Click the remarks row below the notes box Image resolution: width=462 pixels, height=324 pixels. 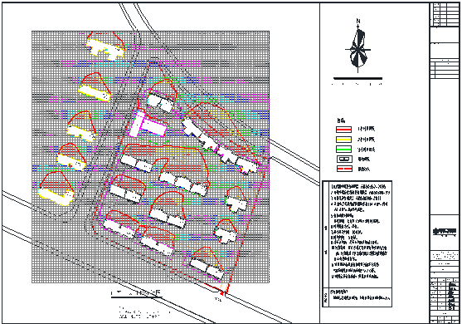[357, 297]
